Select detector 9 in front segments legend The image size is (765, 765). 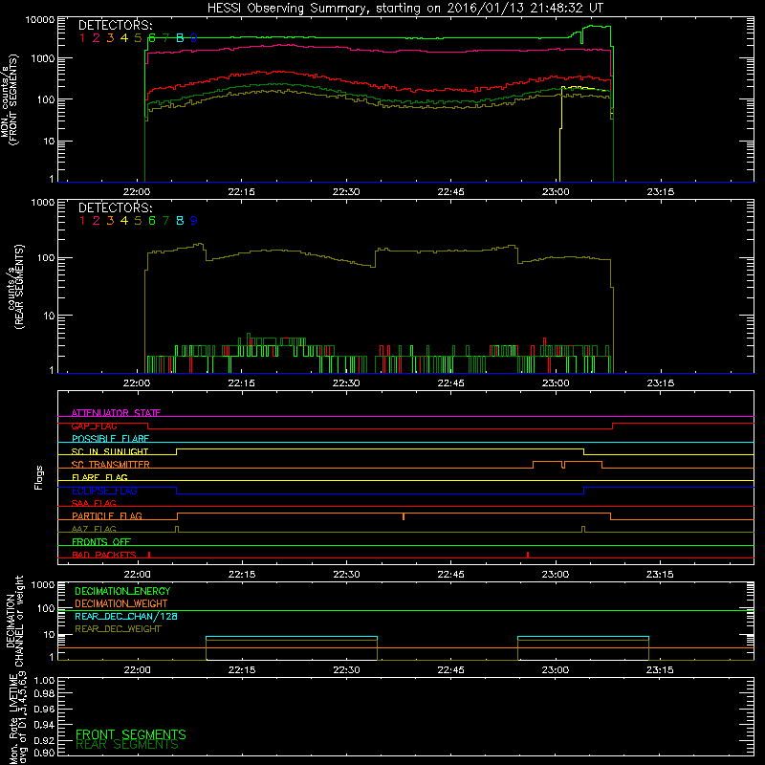coord(194,38)
